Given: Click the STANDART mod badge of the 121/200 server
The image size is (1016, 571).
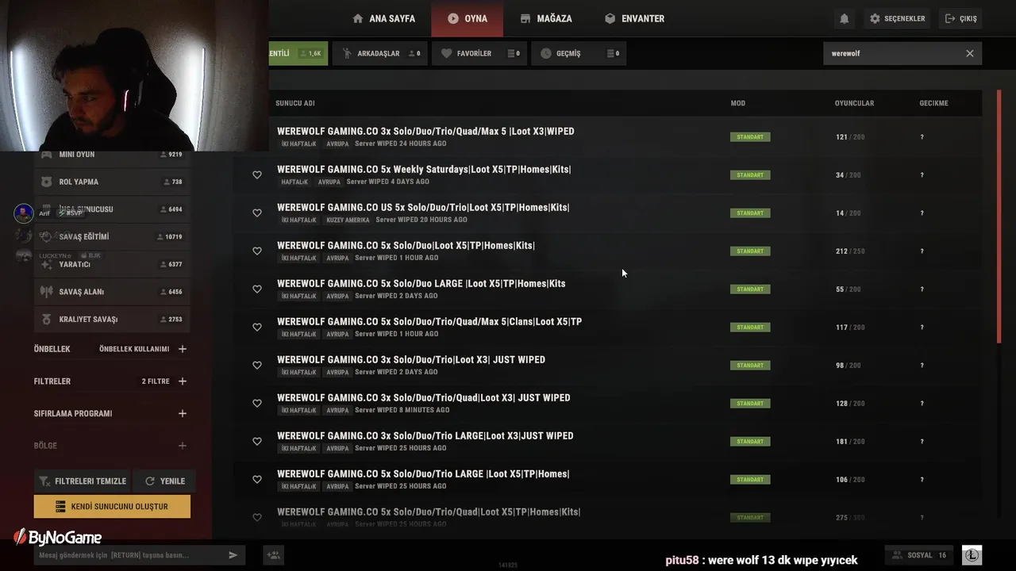Looking at the screenshot, I should point(750,137).
